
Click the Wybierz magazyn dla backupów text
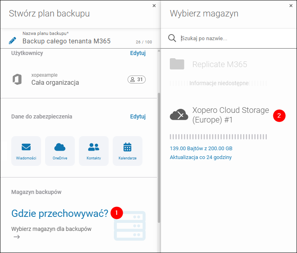tap(52, 229)
